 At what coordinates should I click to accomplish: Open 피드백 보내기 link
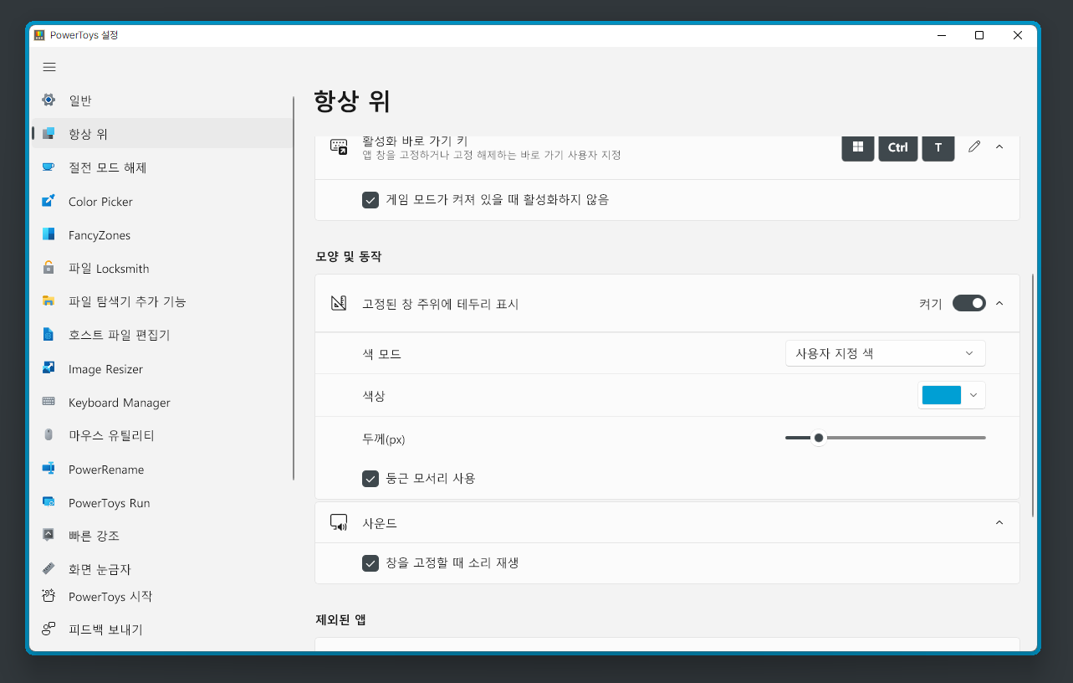161,629
